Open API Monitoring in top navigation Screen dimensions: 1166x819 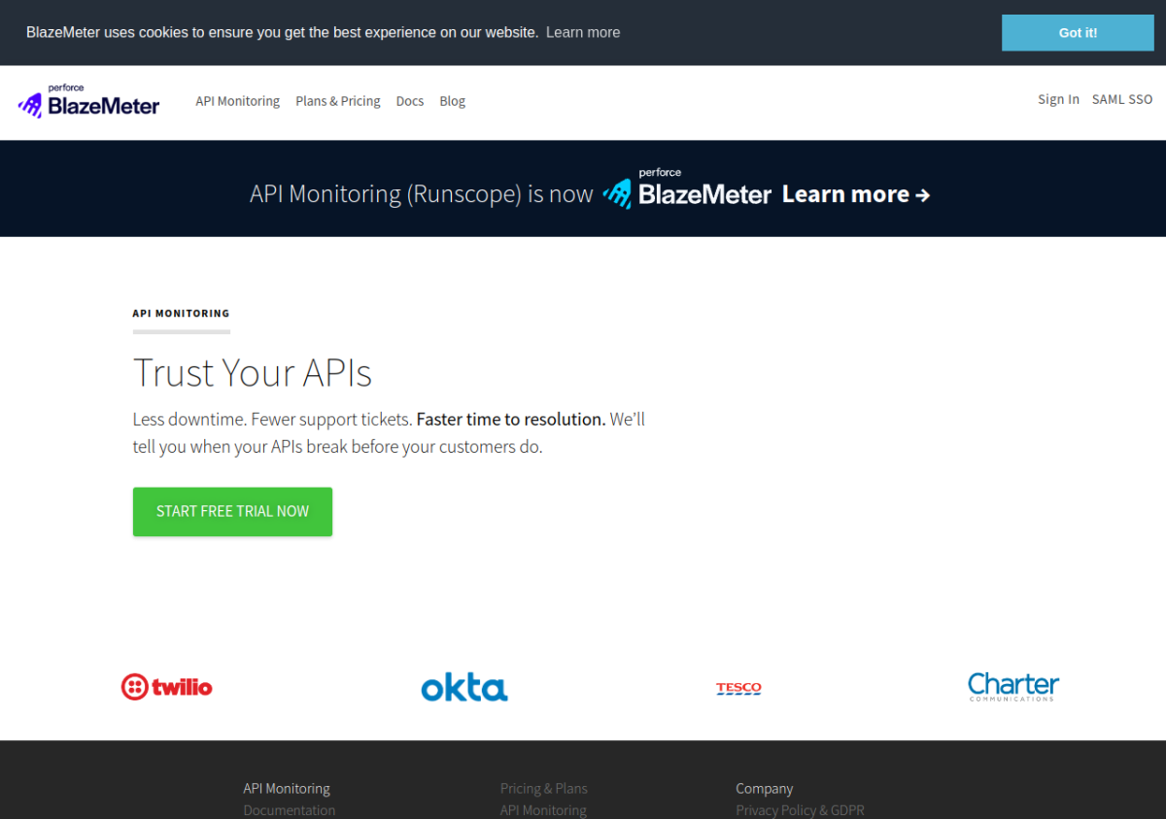pos(237,101)
